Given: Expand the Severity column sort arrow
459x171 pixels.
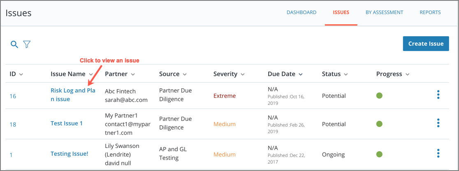Looking at the screenshot, I should point(243,74).
